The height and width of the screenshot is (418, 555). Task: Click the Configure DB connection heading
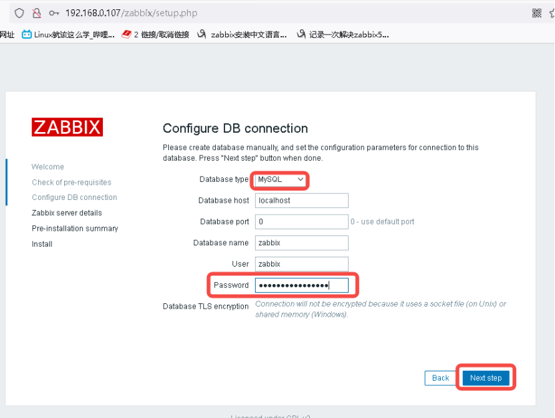click(x=235, y=128)
